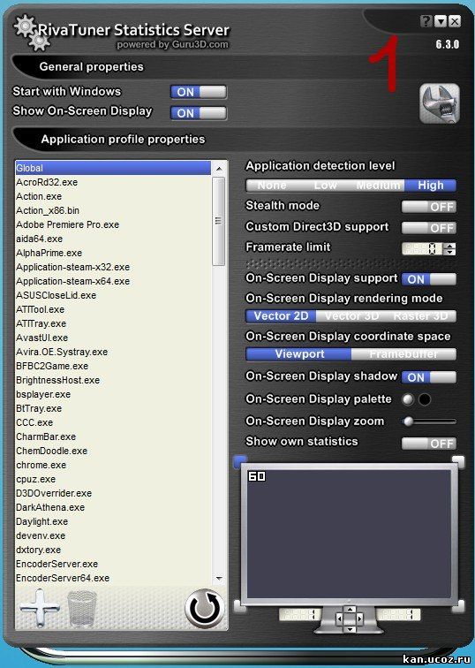Toggle On-Screen Display support switch

(428, 279)
